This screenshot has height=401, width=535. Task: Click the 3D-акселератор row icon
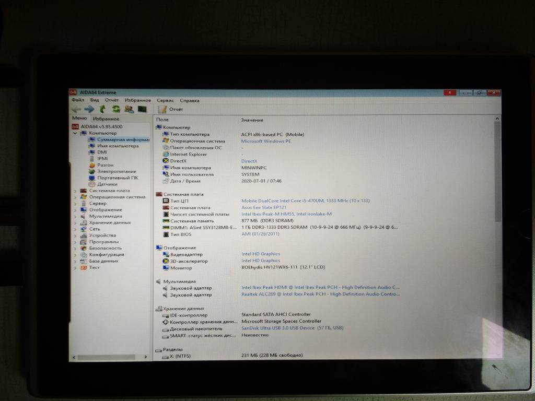[x=166, y=261]
